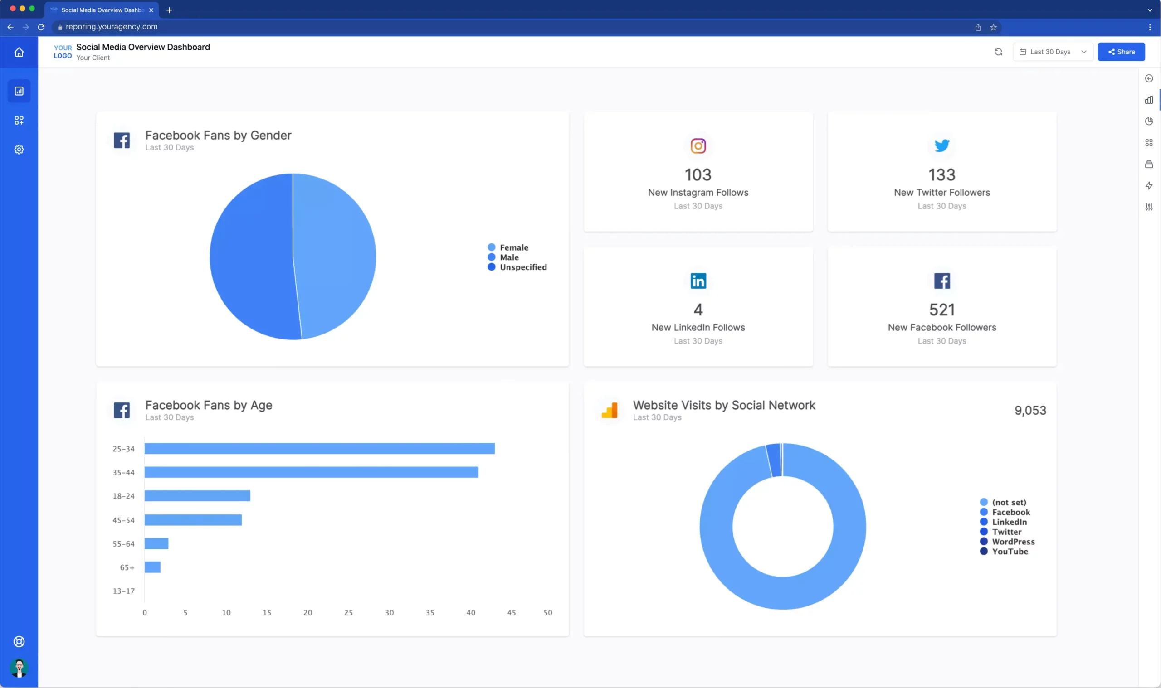Open the home icon in sidebar
The width and height of the screenshot is (1161, 688).
point(19,52)
